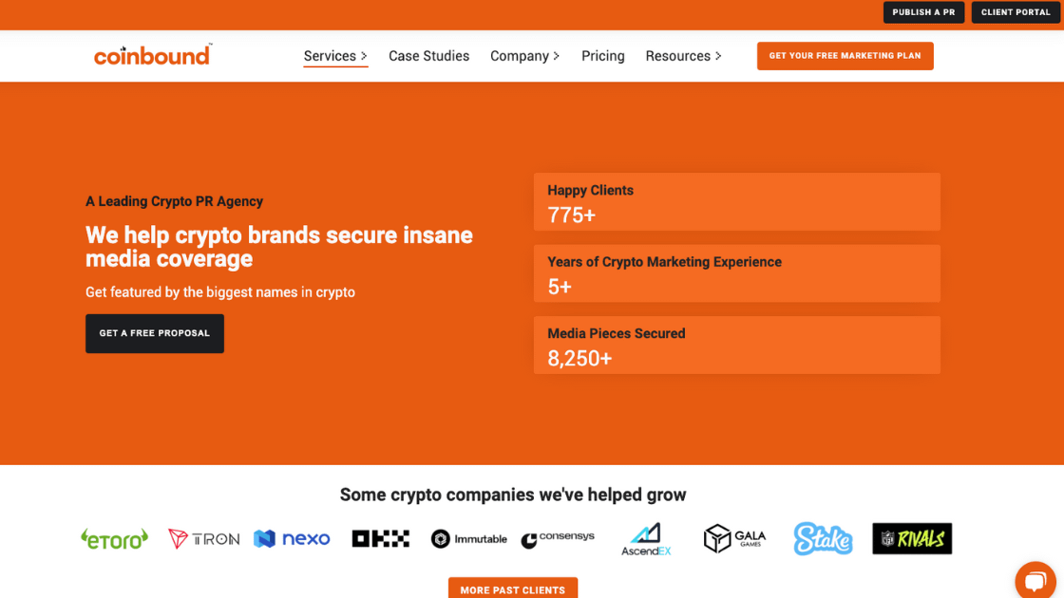Expand the Services dropdown menu
Image resolution: width=1064 pixels, height=598 pixels.
click(335, 56)
